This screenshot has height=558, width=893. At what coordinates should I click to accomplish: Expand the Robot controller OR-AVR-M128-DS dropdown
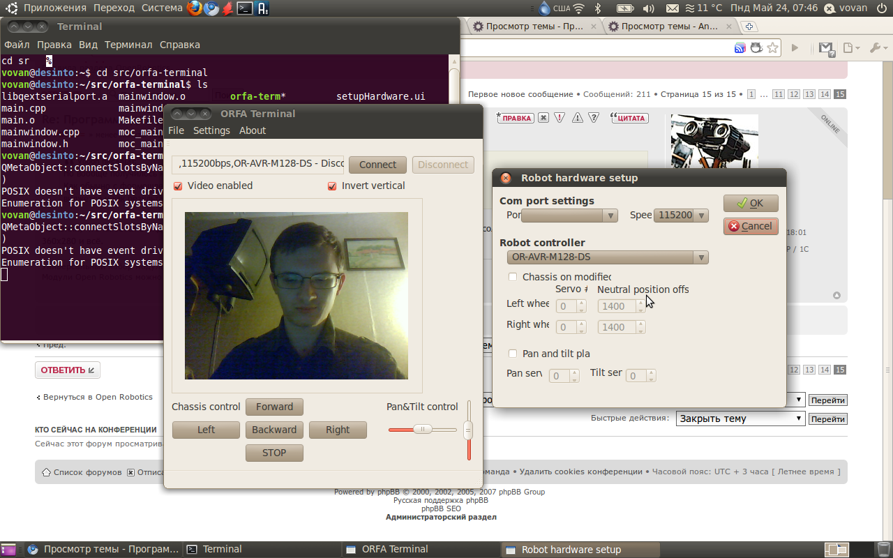coord(607,257)
